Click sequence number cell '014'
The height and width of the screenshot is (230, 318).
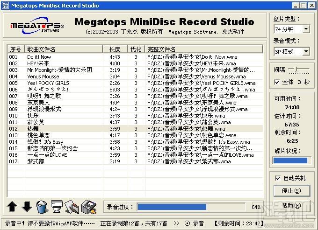point(14,142)
